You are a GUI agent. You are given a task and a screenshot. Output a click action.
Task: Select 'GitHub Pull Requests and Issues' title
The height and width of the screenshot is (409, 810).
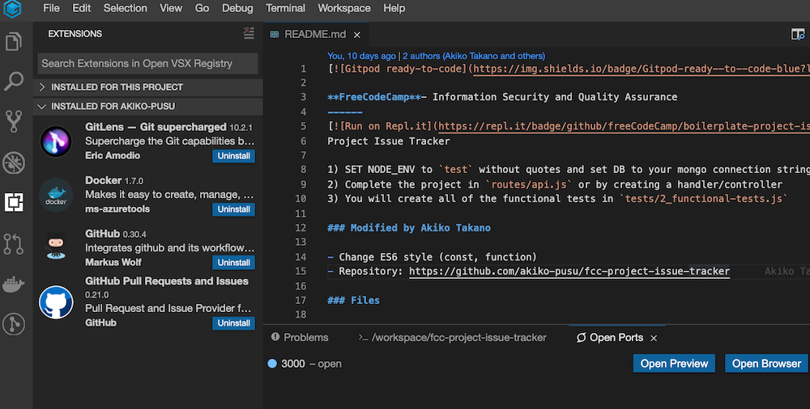coord(167,281)
